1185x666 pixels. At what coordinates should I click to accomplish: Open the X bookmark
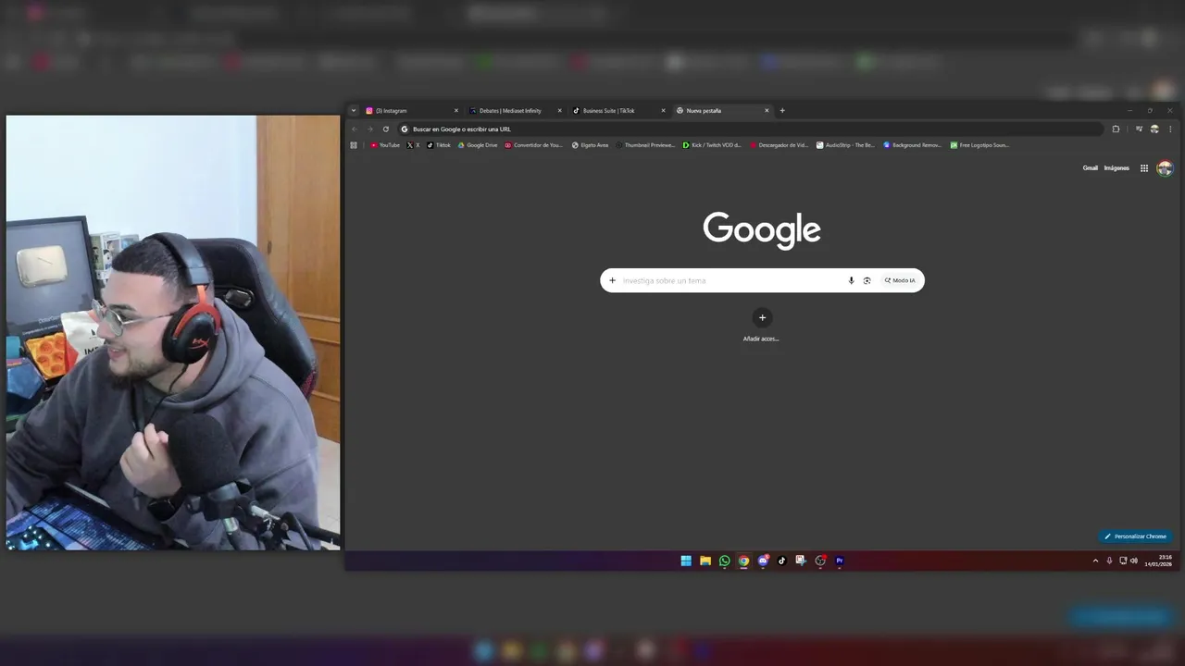[413, 145]
